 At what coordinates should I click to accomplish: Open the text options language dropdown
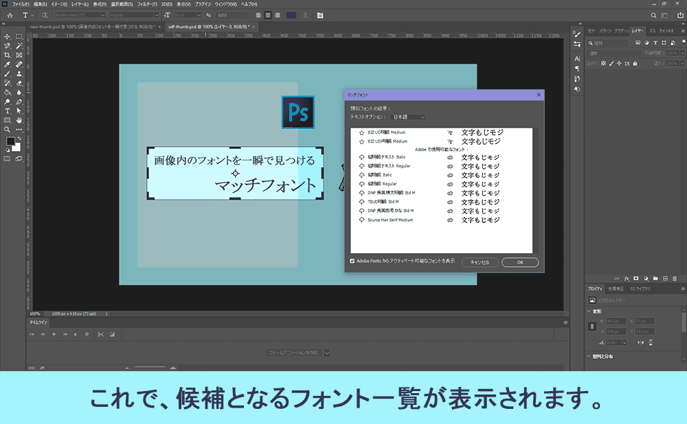(407, 118)
